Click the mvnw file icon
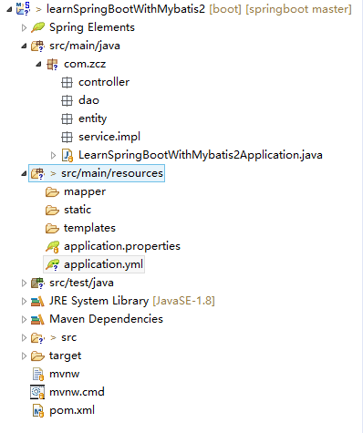Viewport: 363px width, 433px height. pos(38,374)
